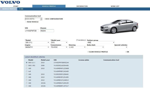Open the Model year dropdown

coord(59,42)
